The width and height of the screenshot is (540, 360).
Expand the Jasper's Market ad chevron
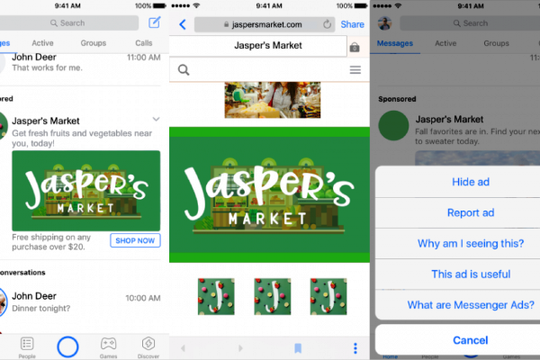[x=156, y=119]
